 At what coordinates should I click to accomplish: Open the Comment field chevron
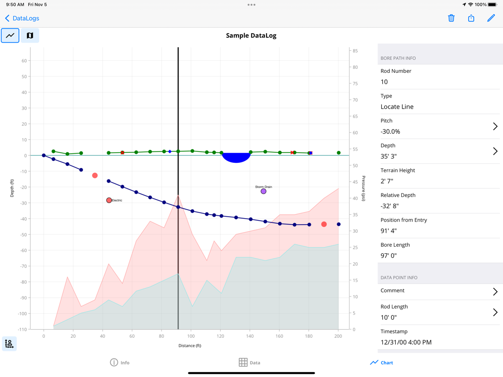(x=495, y=292)
